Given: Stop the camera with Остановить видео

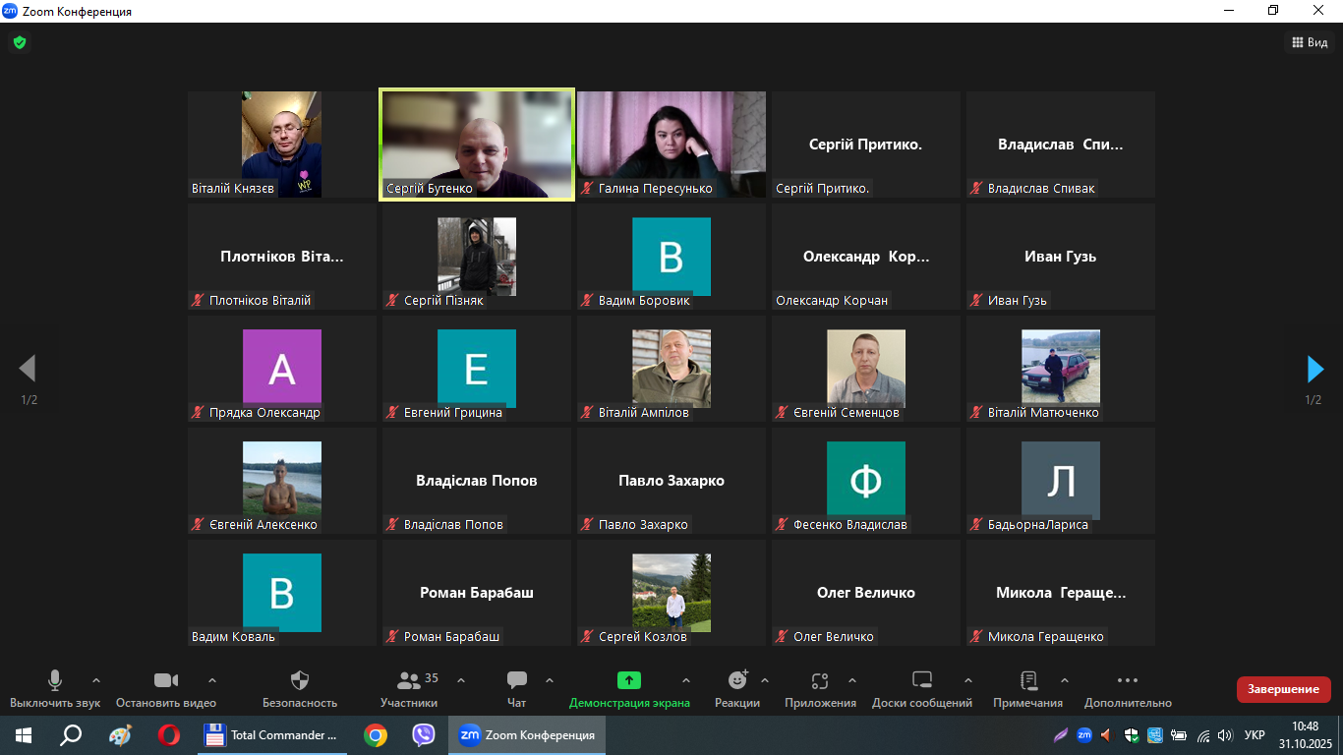Looking at the screenshot, I should pyautogui.click(x=165, y=681).
